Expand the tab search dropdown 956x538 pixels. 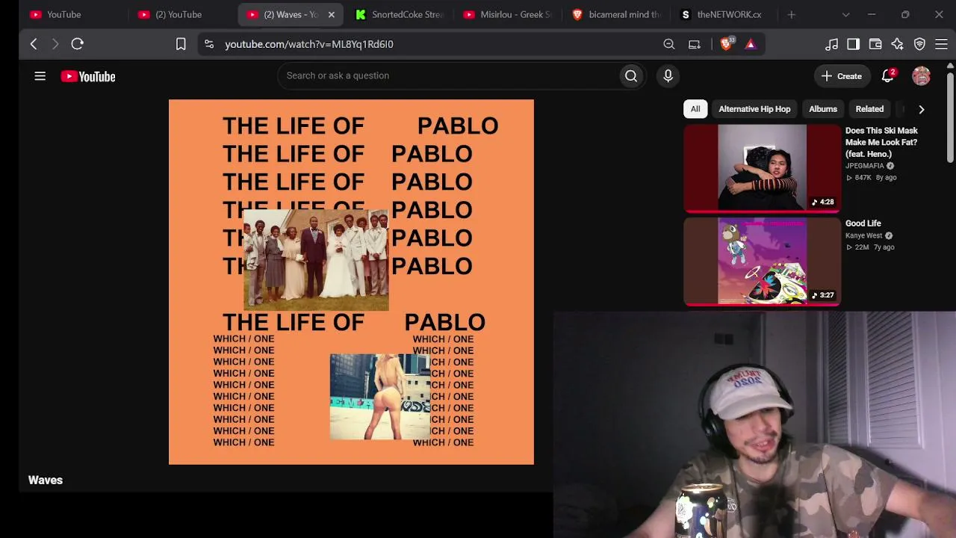pyautogui.click(x=845, y=14)
